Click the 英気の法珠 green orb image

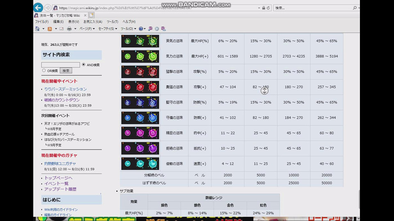140,41
